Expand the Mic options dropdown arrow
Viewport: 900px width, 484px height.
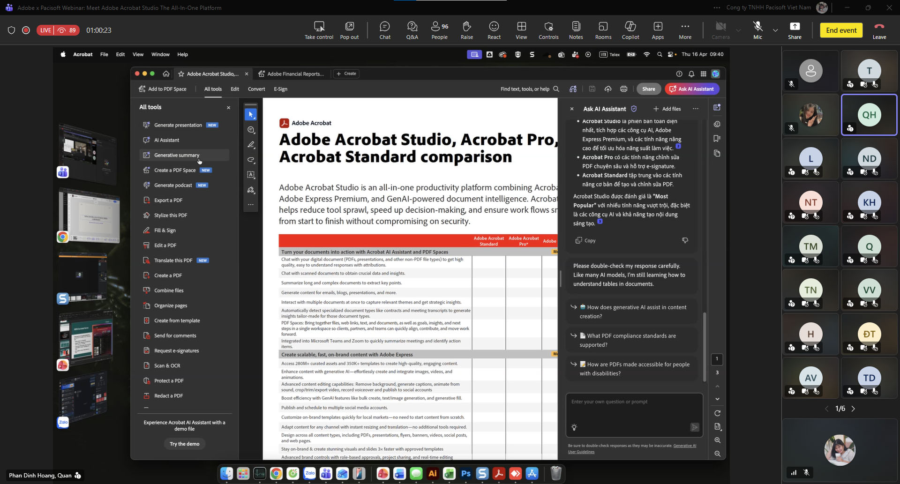pyautogui.click(x=775, y=30)
